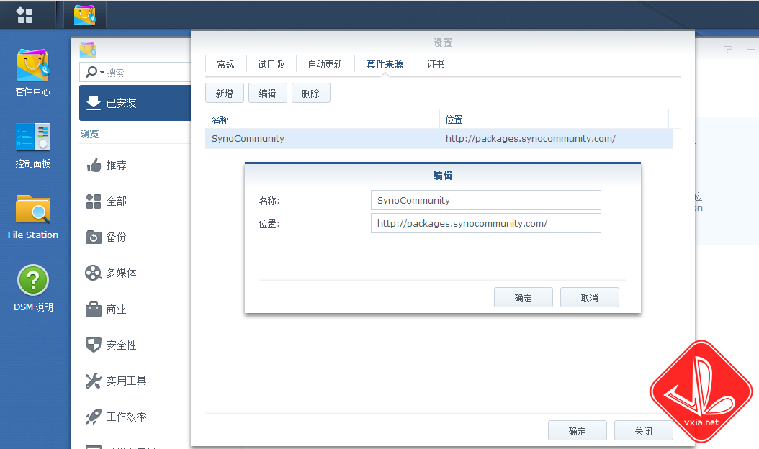
Task: Open the 已安装 category
Action: pos(135,103)
